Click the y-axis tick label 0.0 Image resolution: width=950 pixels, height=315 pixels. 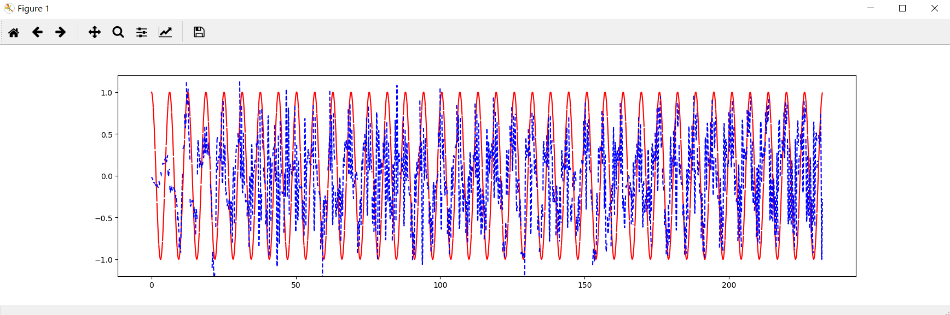(106, 176)
